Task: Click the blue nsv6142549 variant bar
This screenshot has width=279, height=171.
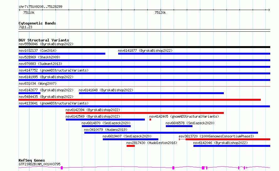Action: 105,120
